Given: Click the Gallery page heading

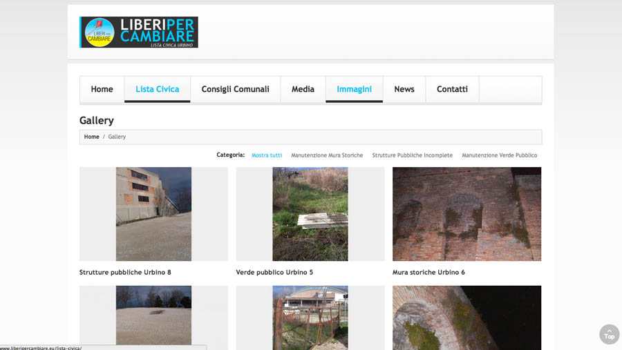Looking at the screenshot, I should [x=97, y=121].
